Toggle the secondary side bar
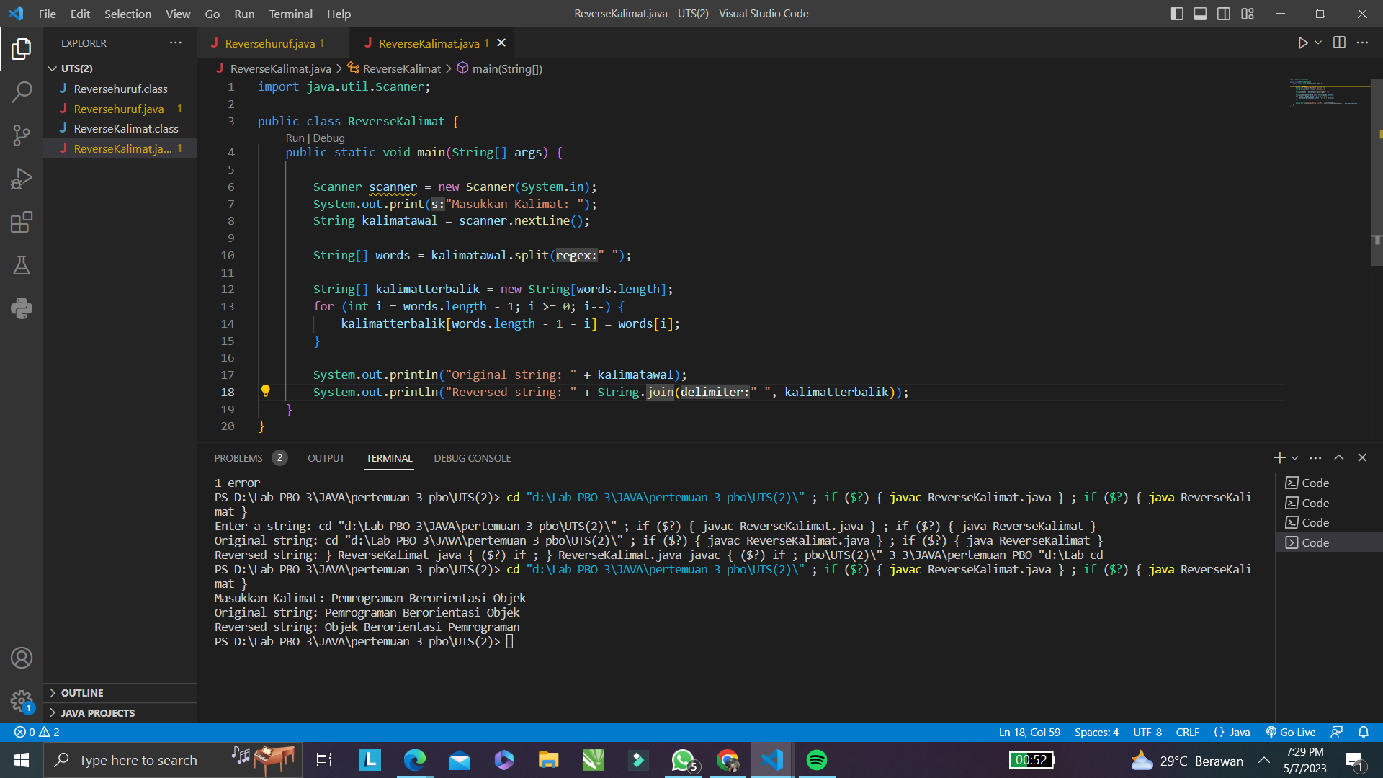This screenshot has width=1383, height=778. pos(1223,13)
